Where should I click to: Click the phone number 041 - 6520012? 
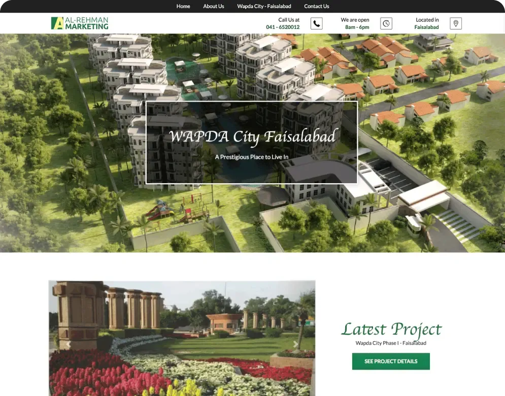283,27
